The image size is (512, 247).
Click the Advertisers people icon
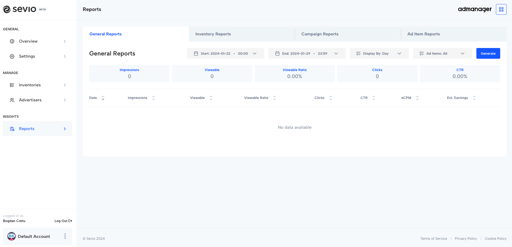(x=12, y=100)
